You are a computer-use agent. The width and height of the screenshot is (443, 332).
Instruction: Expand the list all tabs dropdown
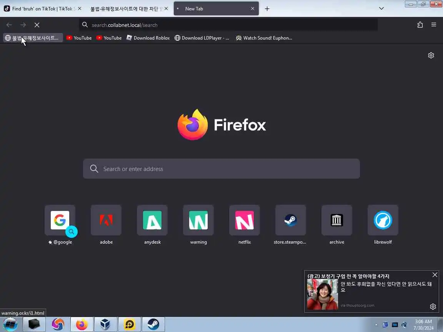381,8
